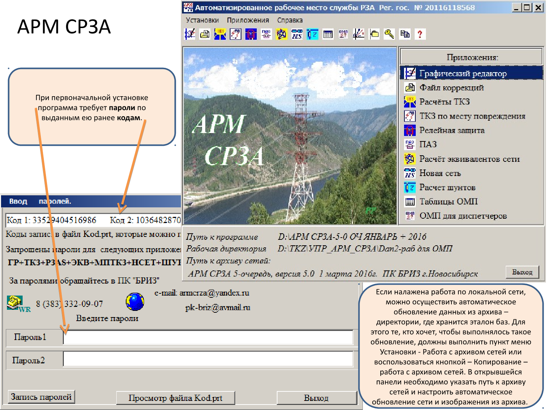Open the Справка menu
The image size is (547, 410).
click(x=290, y=20)
